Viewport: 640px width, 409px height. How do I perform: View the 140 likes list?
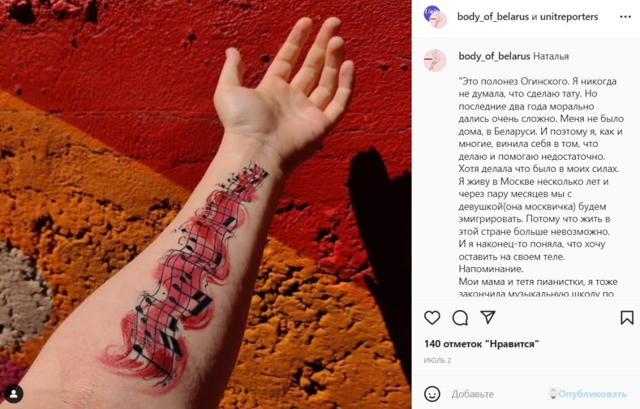(x=482, y=344)
